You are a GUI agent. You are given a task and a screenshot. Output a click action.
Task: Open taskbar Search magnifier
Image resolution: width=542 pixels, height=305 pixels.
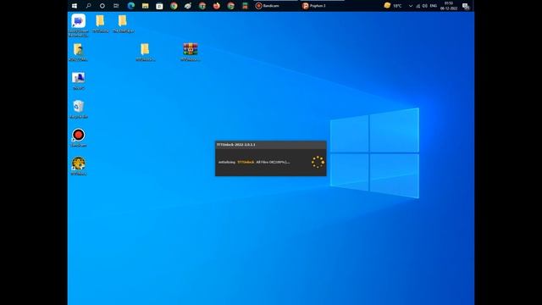click(x=88, y=6)
